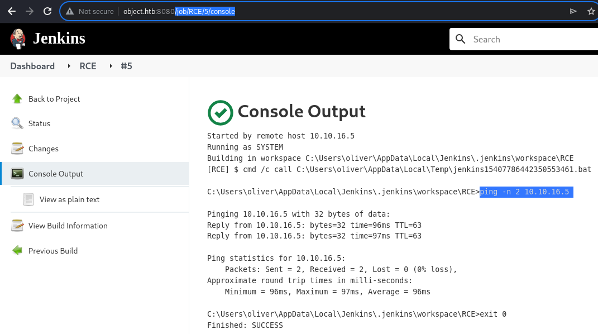The width and height of the screenshot is (598, 334).
Task: Expand the RCE breadcrumb arrow
Action: click(x=111, y=66)
